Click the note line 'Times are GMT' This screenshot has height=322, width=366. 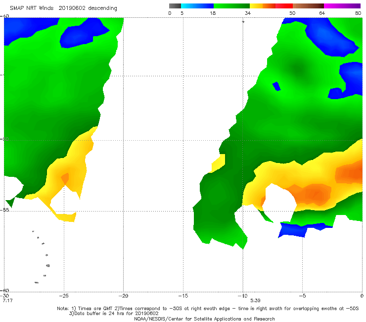[96, 309]
